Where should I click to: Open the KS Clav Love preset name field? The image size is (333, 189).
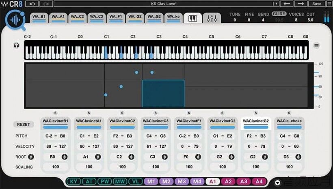(x=164, y=4)
